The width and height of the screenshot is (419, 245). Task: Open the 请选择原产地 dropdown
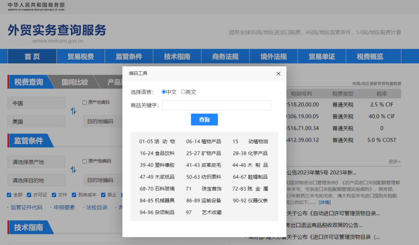36,162
